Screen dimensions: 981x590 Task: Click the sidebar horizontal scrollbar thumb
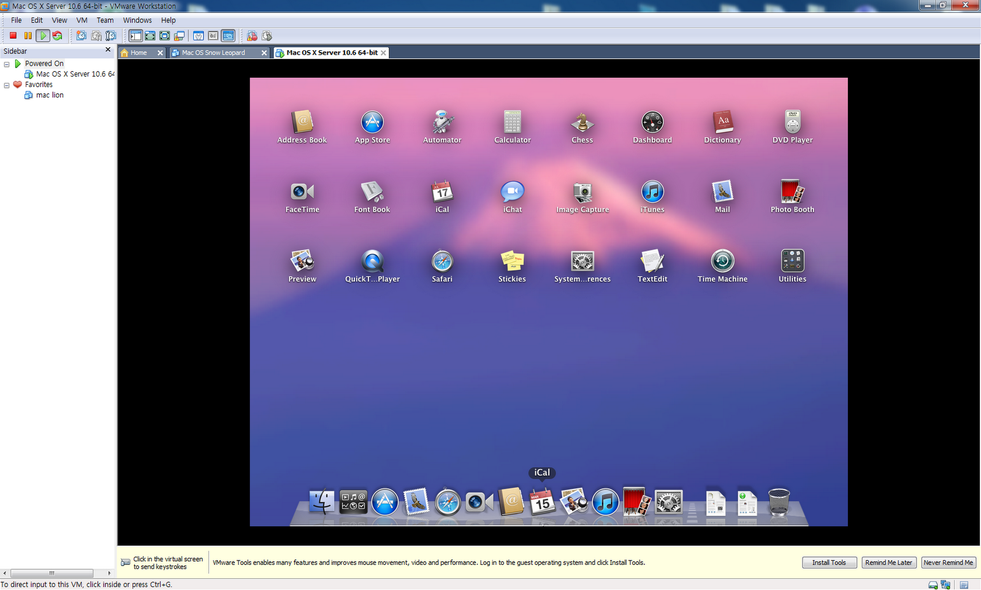(x=52, y=573)
